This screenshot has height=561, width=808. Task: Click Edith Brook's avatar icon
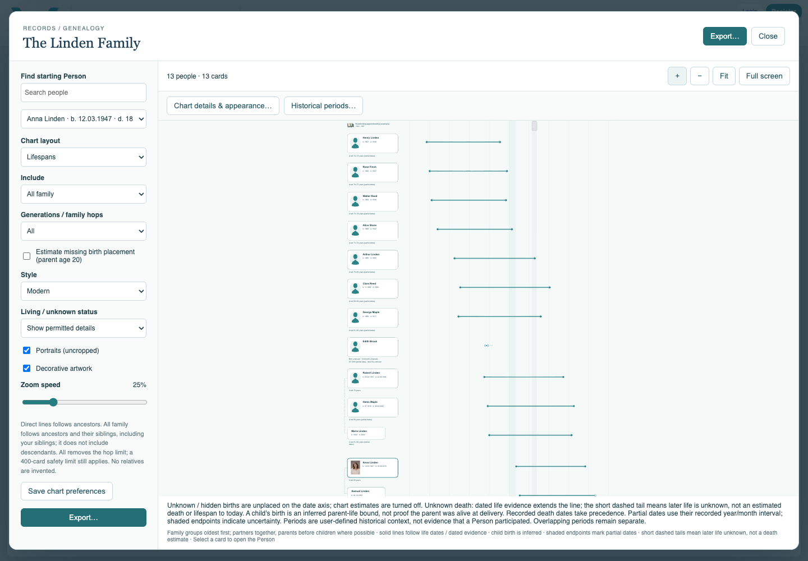tap(355, 347)
